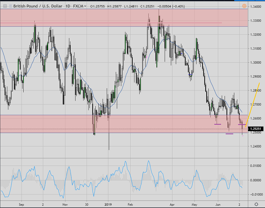The image size is (265, 208).
Task: Click the Nov label on time axis
Action: coord(65,205)
